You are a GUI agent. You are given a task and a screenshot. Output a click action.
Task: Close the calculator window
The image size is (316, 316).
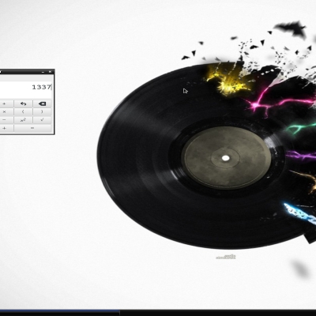pyautogui.click(x=50, y=72)
